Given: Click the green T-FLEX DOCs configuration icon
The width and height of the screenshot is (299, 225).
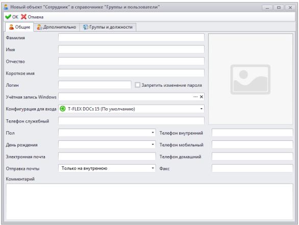Looking at the screenshot, I should [x=63, y=109].
